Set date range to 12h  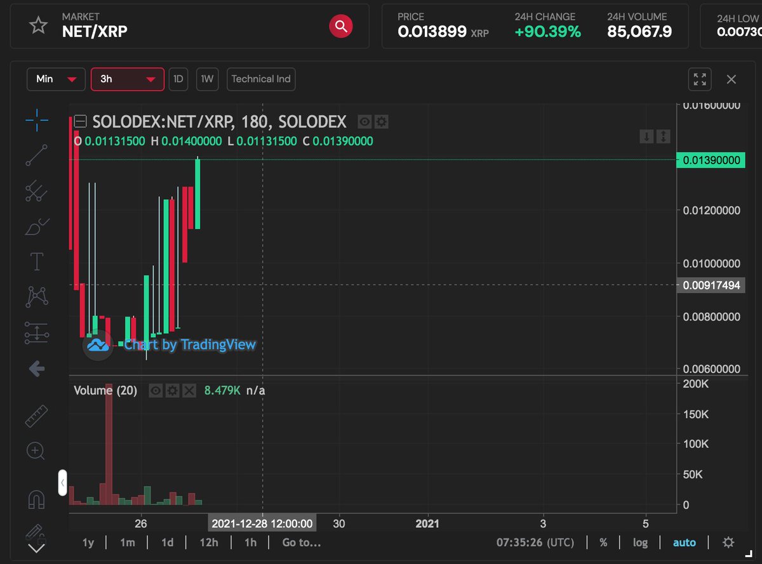click(208, 542)
